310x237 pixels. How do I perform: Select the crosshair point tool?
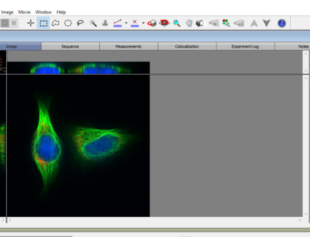click(30, 23)
